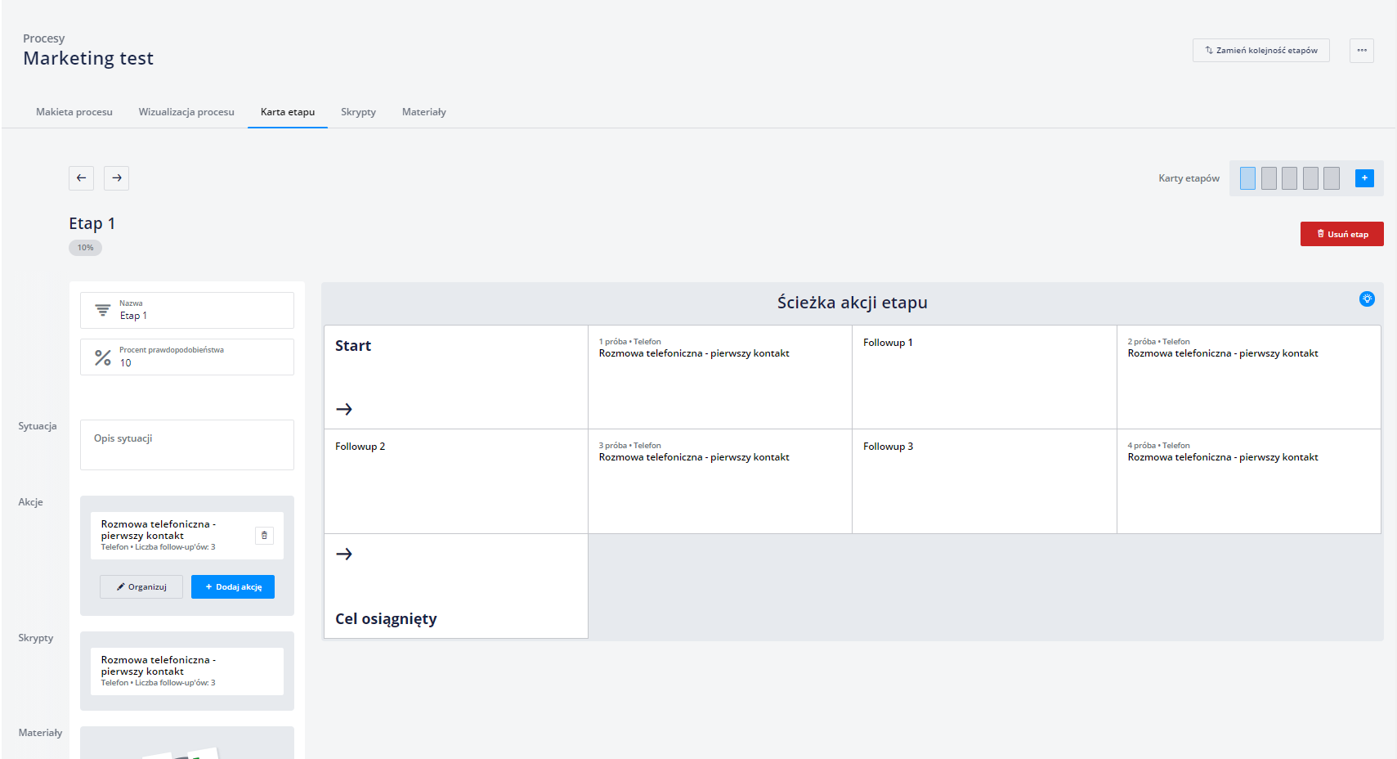Select the last stage card thumbnail
This screenshot has width=1397, height=759.
[1332, 178]
